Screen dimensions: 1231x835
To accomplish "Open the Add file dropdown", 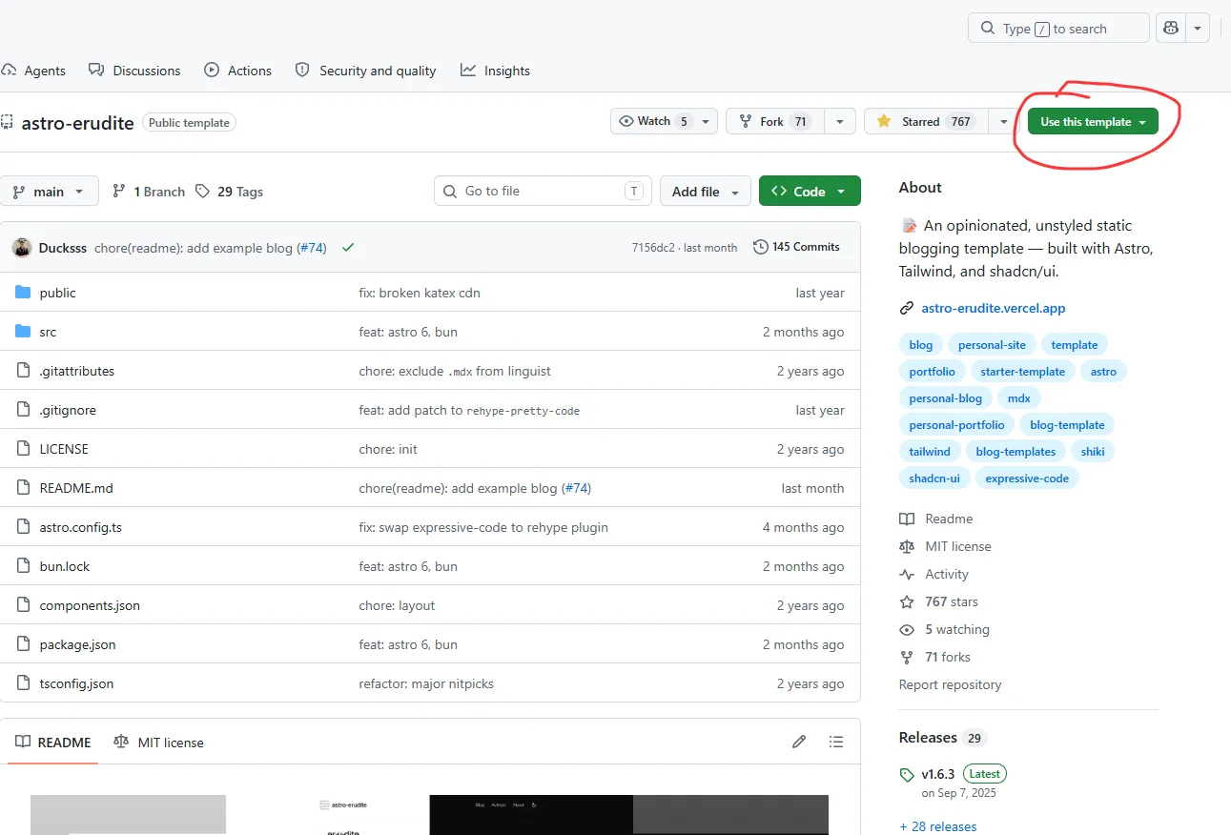I will [x=706, y=191].
